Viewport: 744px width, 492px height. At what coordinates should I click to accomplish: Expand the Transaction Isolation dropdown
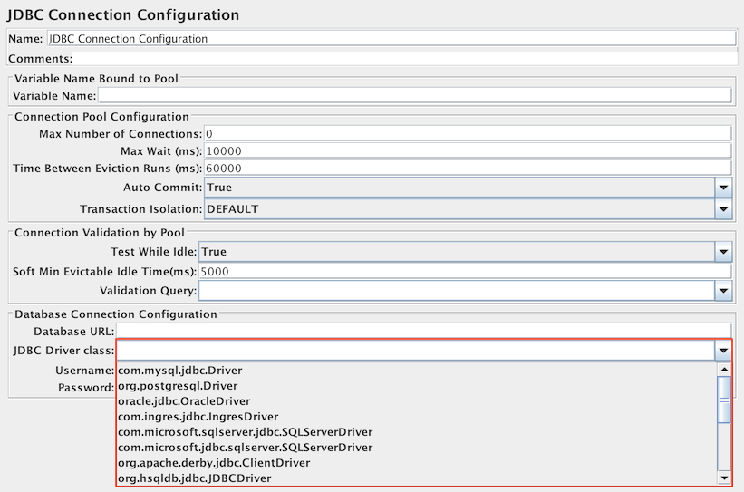pyautogui.click(x=722, y=209)
